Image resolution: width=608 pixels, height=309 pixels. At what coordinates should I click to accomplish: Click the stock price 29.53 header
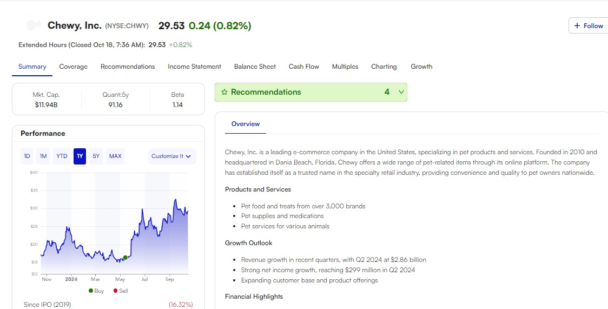click(171, 26)
